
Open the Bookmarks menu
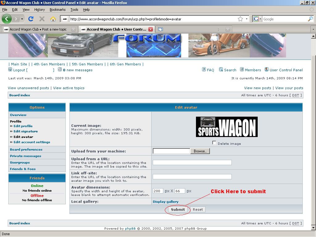click(58, 10)
